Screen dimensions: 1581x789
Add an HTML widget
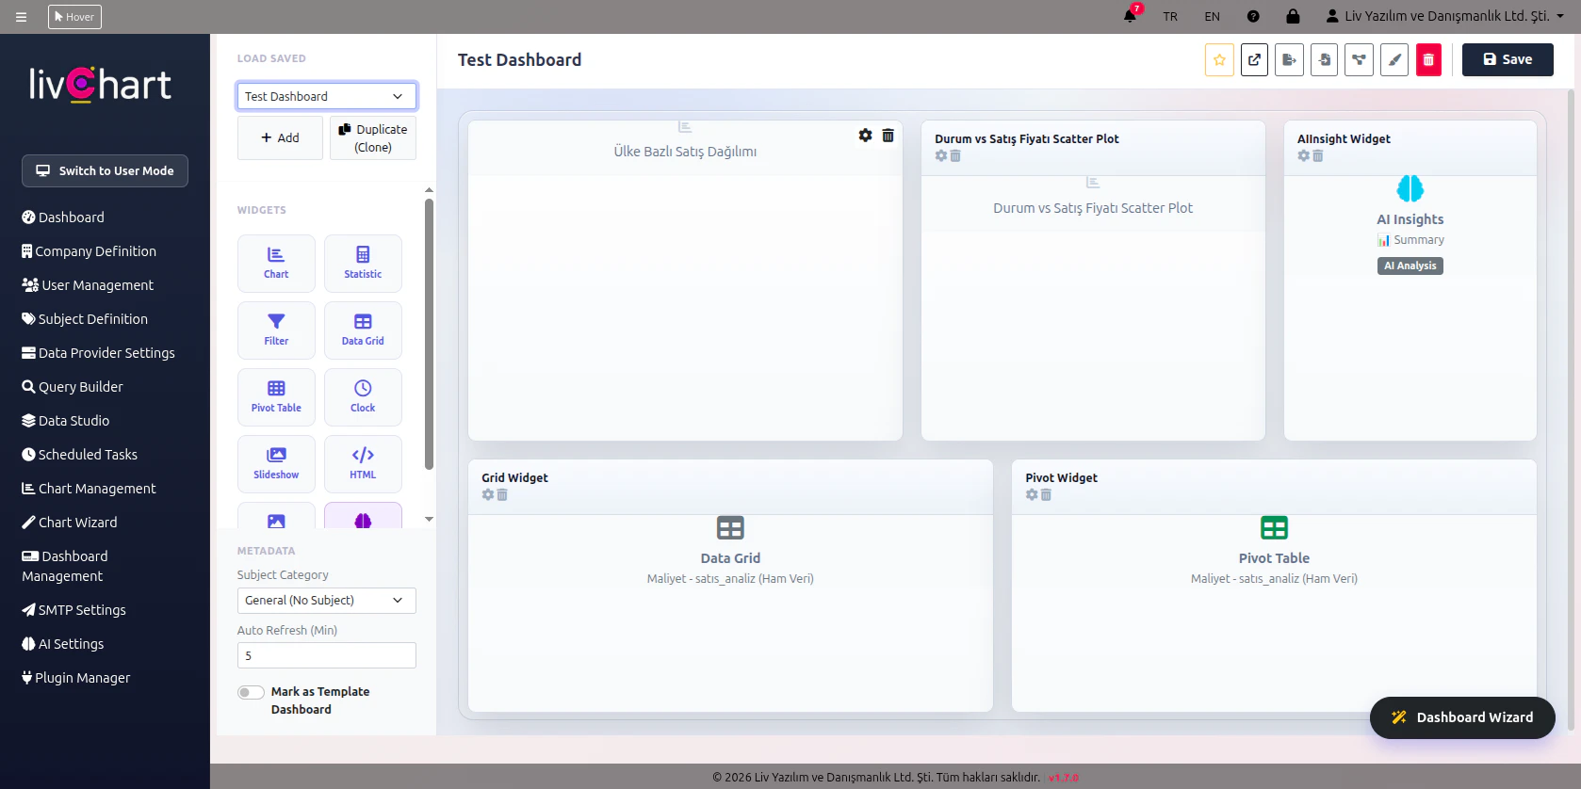coord(363,464)
